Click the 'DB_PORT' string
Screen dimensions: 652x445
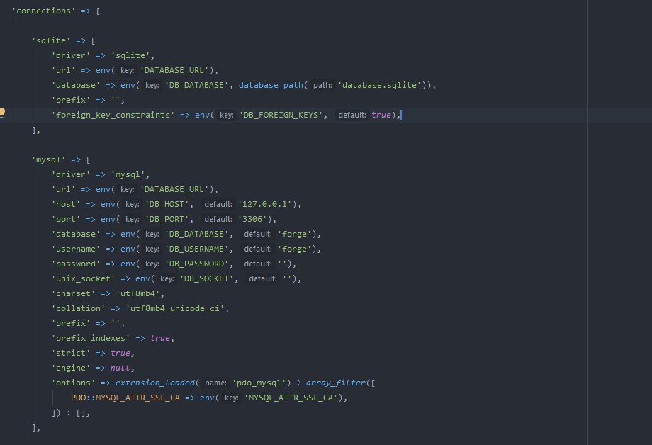(167, 219)
